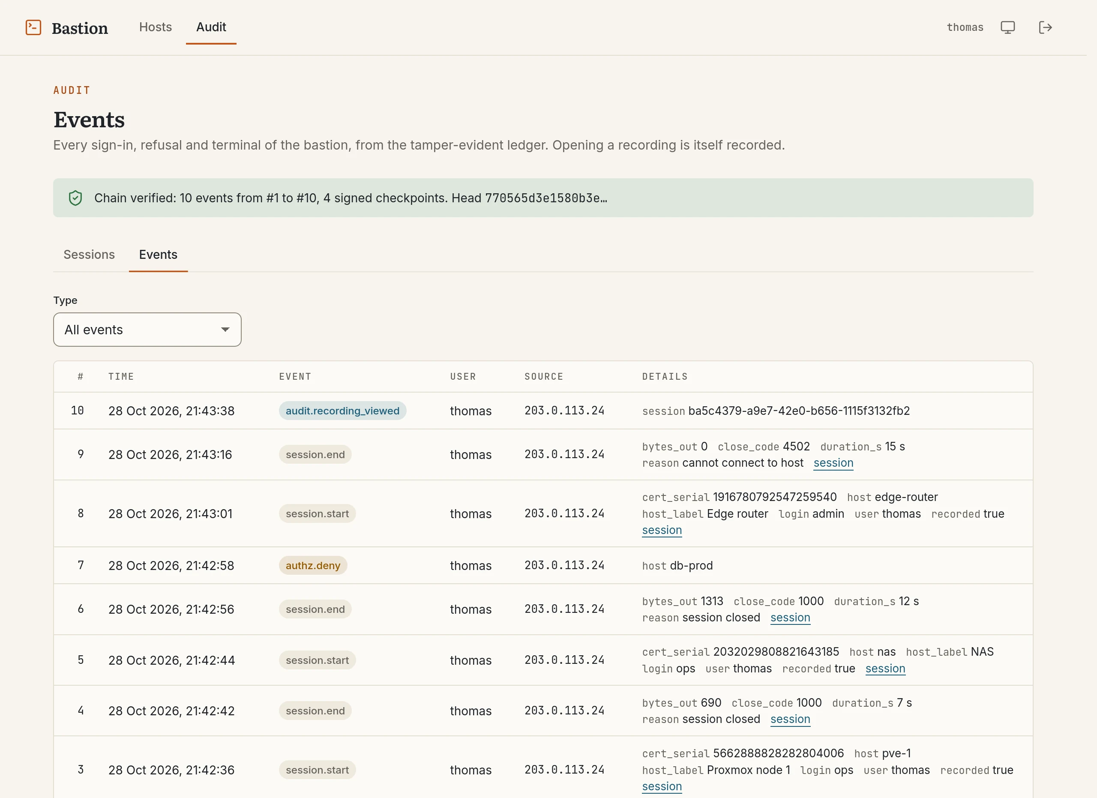This screenshot has width=1097, height=798.
Task: Click the session ID ba5c4379-a9e7-42e0-b656-1115f3132fb2
Action: (x=799, y=411)
